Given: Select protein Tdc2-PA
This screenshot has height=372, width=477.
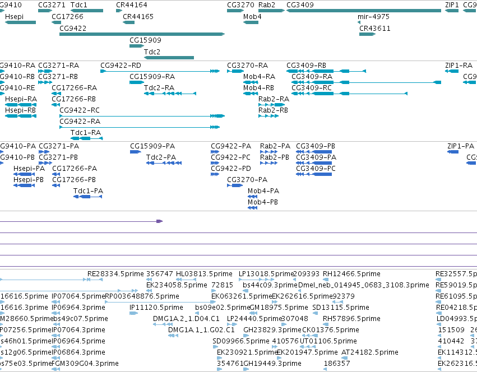Looking at the screenshot, I should tap(164, 163).
